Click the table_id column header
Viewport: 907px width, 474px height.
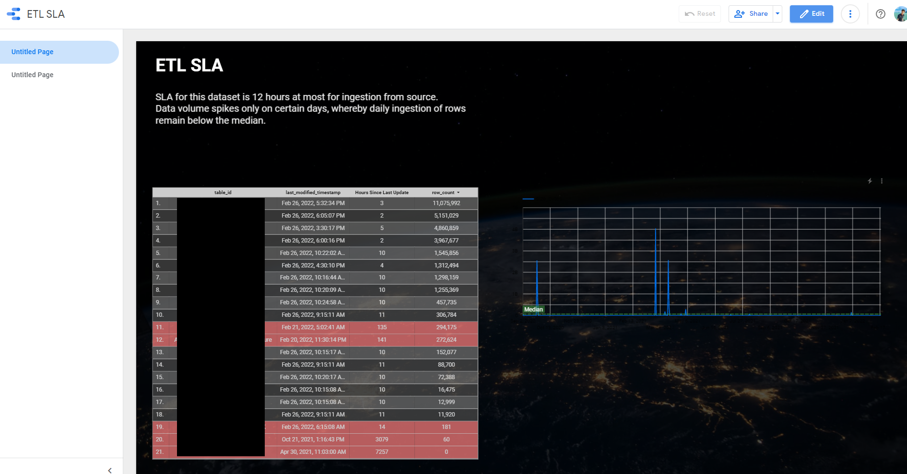(x=223, y=193)
